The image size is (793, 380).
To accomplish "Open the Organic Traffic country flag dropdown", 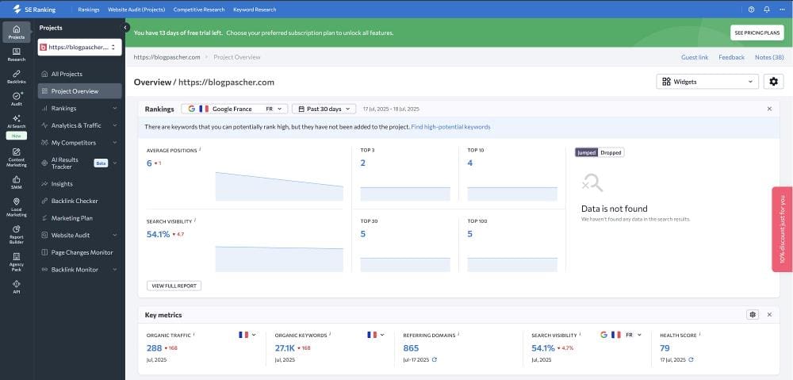I will tap(247, 335).
